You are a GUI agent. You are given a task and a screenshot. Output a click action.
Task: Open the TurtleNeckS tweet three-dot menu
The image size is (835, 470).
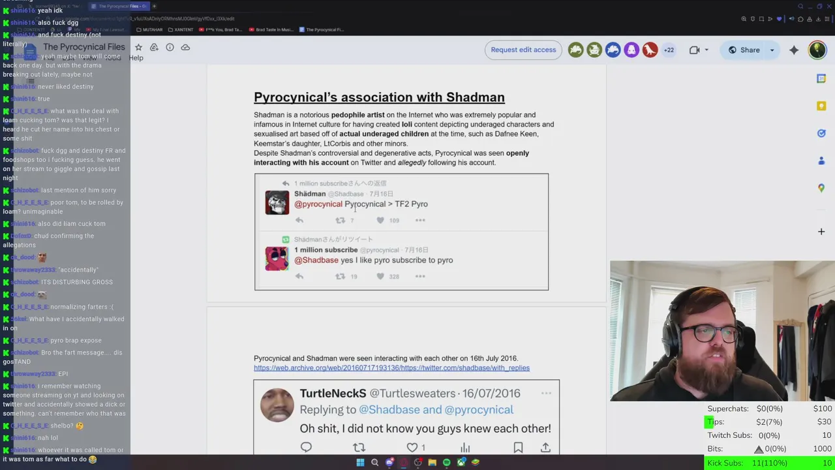(546, 393)
